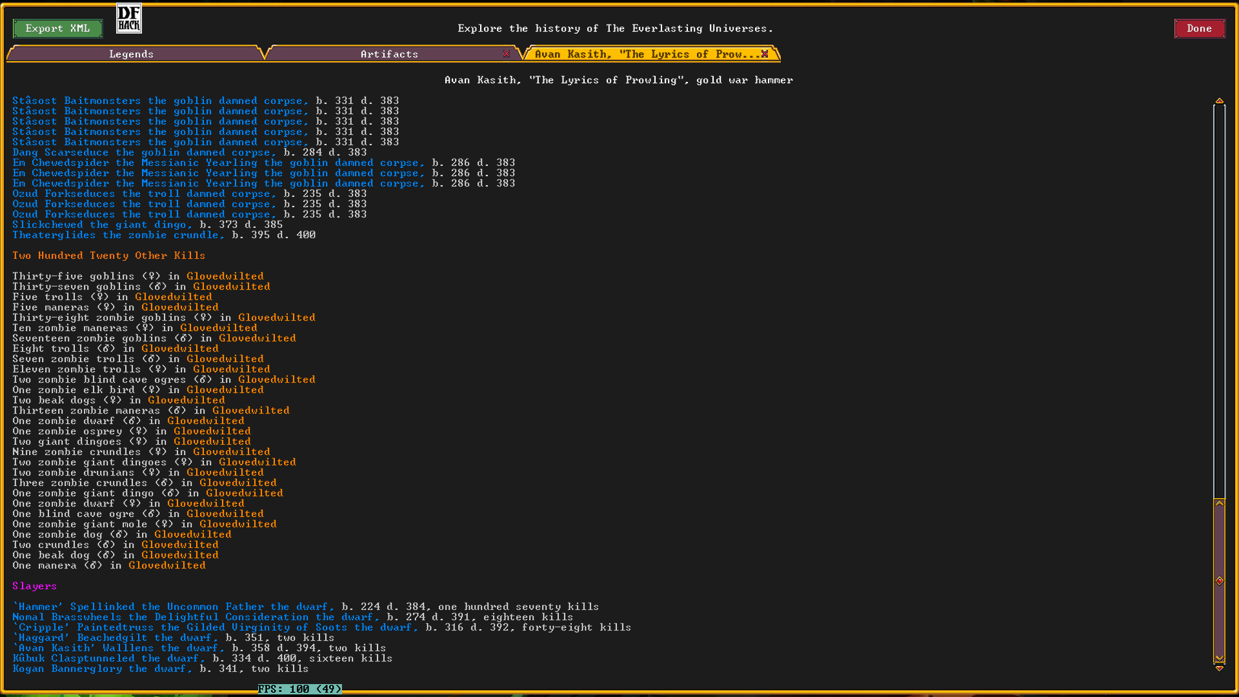Open Glovedwilted link in Five trolls row
1239x697 pixels.
pos(174,298)
